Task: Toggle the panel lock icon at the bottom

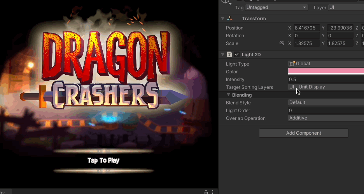Action: pos(206,192)
